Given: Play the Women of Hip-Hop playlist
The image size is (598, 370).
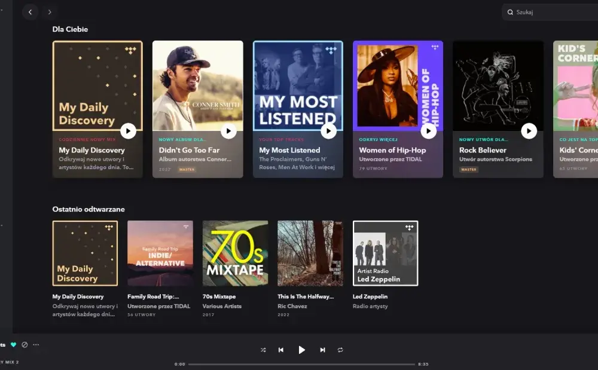Looking at the screenshot, I should coord(429,131).
